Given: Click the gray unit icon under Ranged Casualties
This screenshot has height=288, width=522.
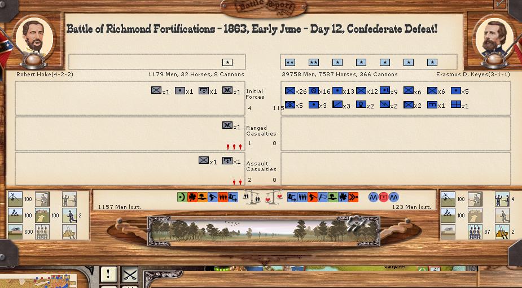Looking at the screenshot, I should click(x=227, y=125).
